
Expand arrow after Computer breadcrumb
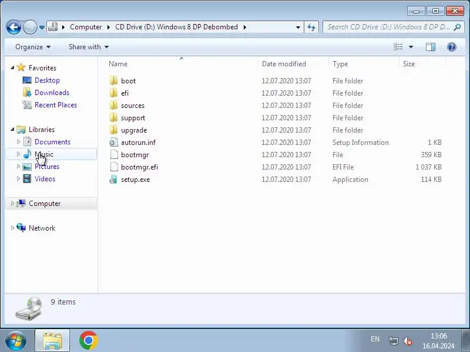coord(109,27)
